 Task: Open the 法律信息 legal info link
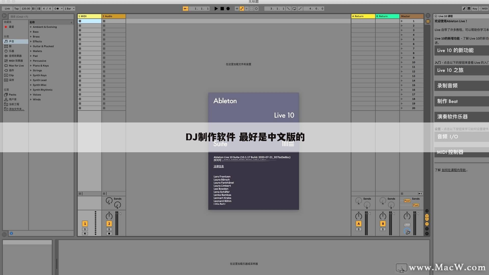tap(219, 166)
